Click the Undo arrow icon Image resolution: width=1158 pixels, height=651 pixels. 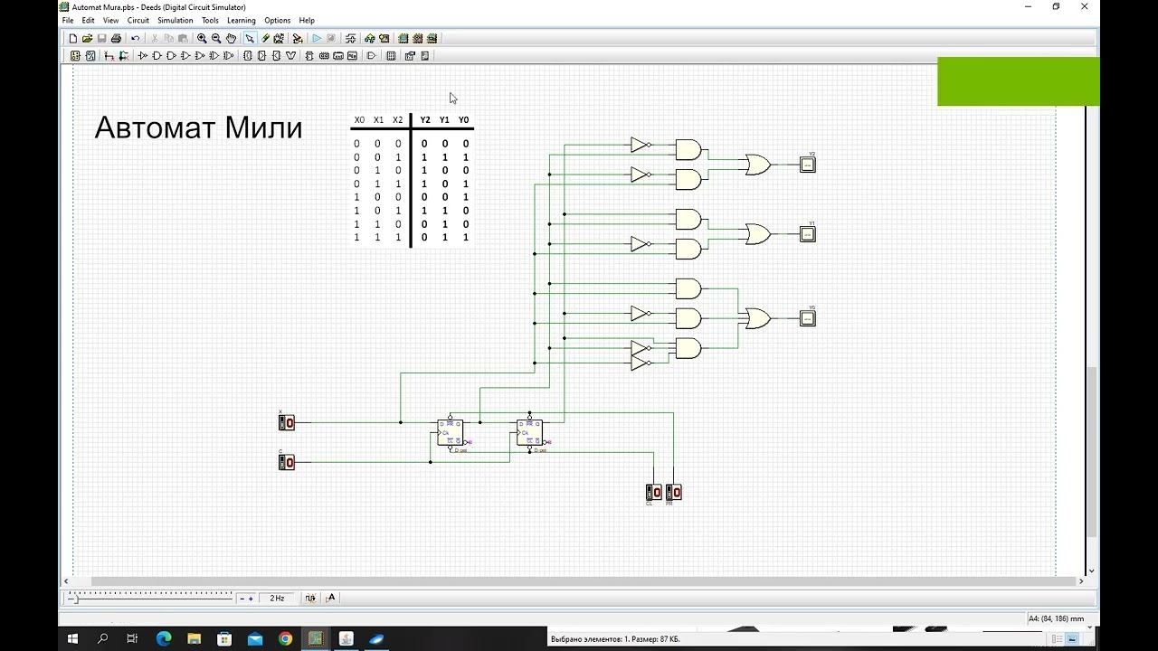(135, 38)
